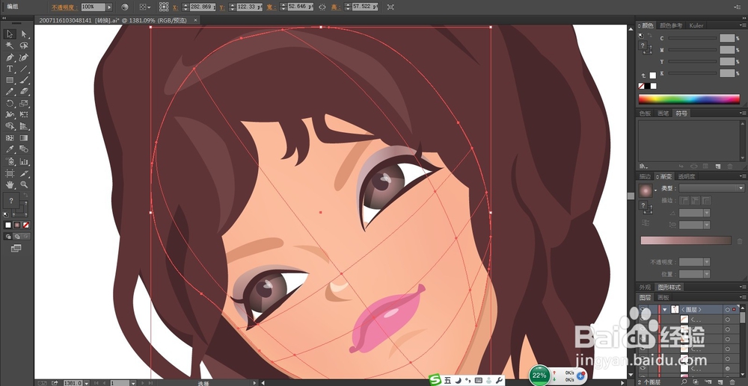748x386 pixels.
Task: Select the Pencil tool
Action: click(10, 91)
